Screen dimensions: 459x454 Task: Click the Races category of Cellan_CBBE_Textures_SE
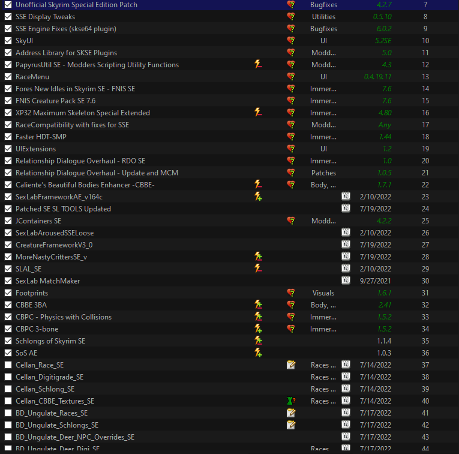323,401
